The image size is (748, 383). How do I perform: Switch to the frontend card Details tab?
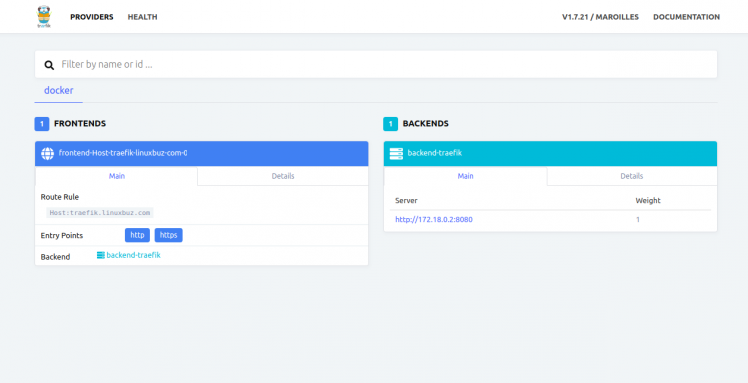tap(283, 176)
